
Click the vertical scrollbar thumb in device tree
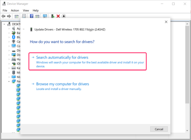[187, 65]
